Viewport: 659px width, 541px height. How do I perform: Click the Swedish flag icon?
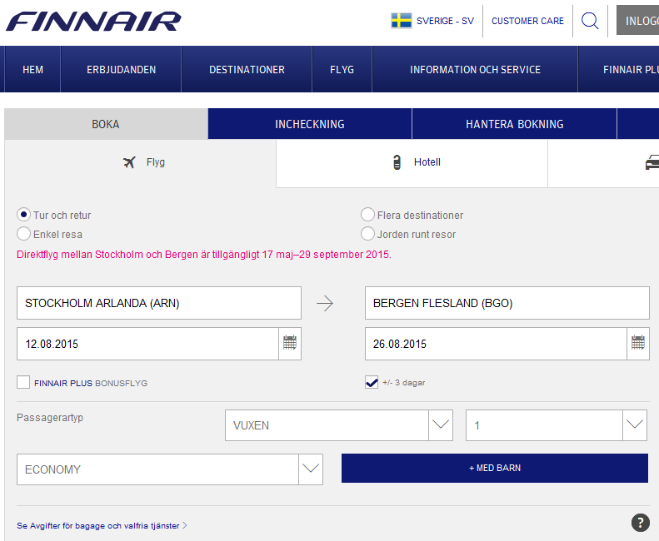click(402, 21)
